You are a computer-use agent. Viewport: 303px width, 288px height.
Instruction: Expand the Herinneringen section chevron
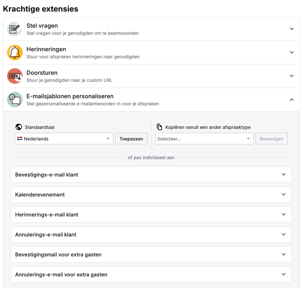[x=291, y=53]
